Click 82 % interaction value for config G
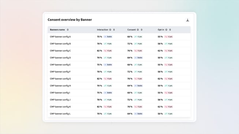The width and height of the screenshot is (239, 134). pos(100,79)
